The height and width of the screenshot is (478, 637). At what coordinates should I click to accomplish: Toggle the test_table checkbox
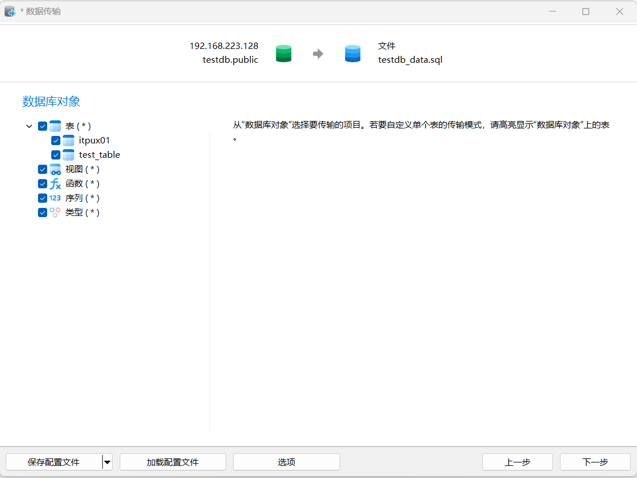56,155
